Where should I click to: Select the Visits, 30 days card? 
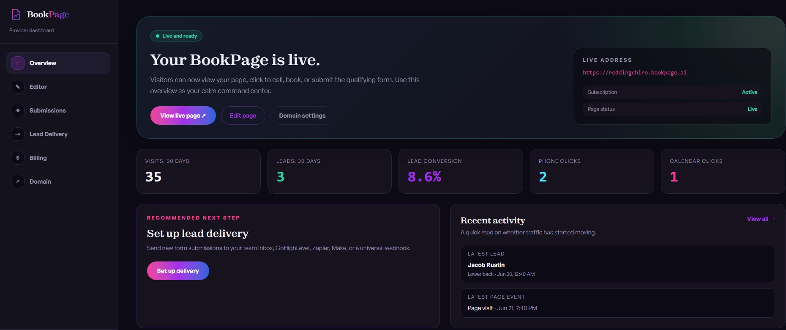pos(199,171)
